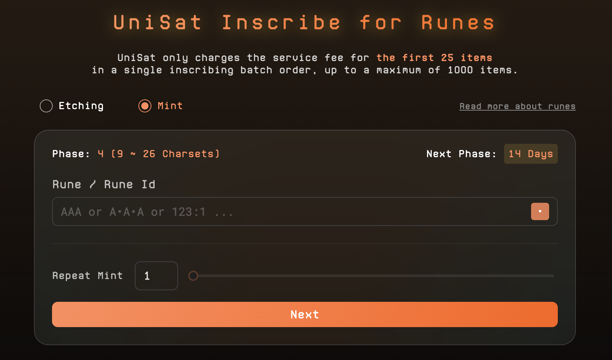The width and height of the screenshot is (612, 360).
Task: Click the Rune / Rune Id label
Action: pyautogui.click(x=104, y=184)
